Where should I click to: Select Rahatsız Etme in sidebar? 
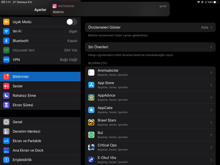(40, 96)
